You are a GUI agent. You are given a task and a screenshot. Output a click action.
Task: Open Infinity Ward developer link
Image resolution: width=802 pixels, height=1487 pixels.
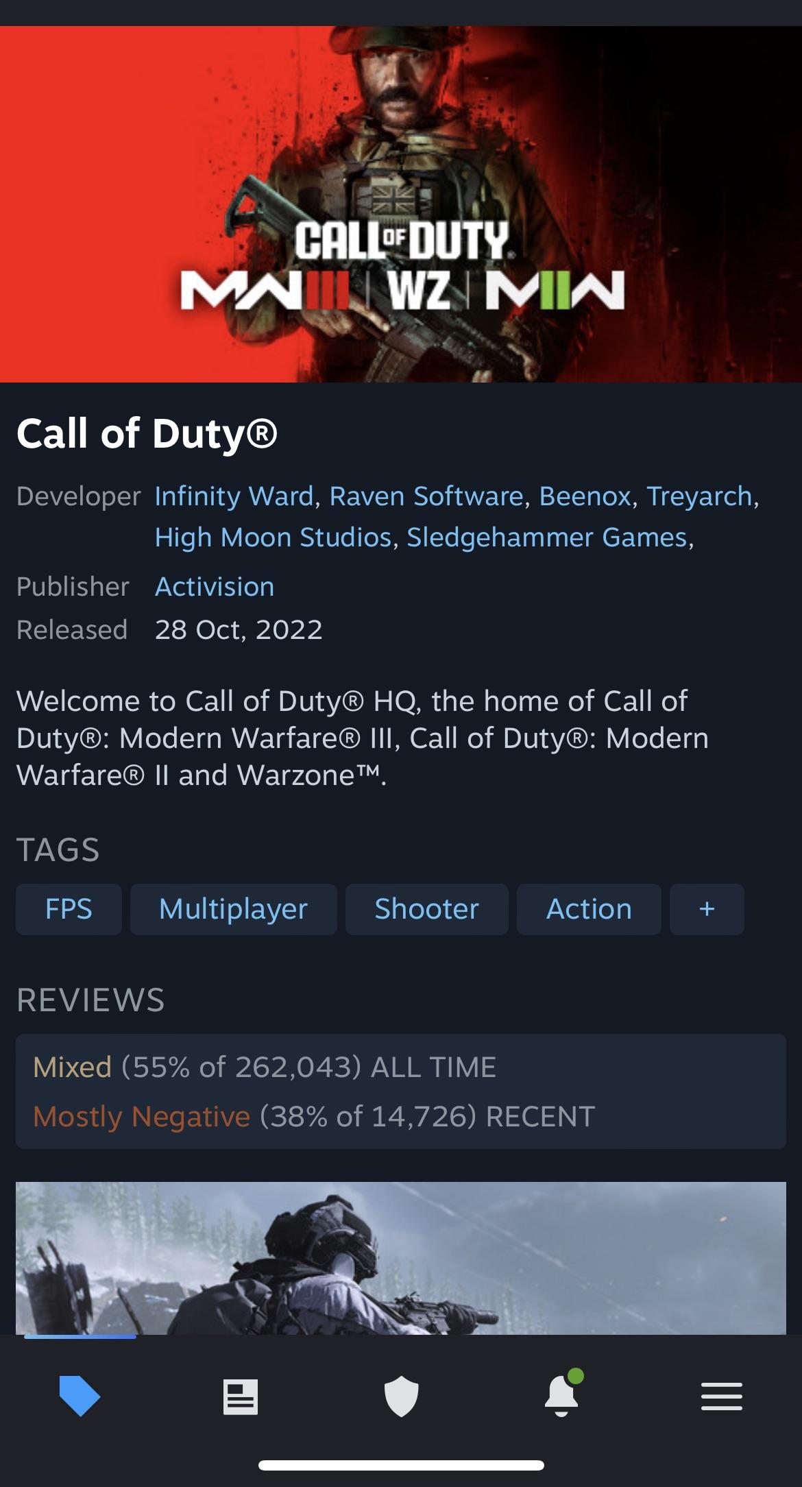tap(234, 496)
